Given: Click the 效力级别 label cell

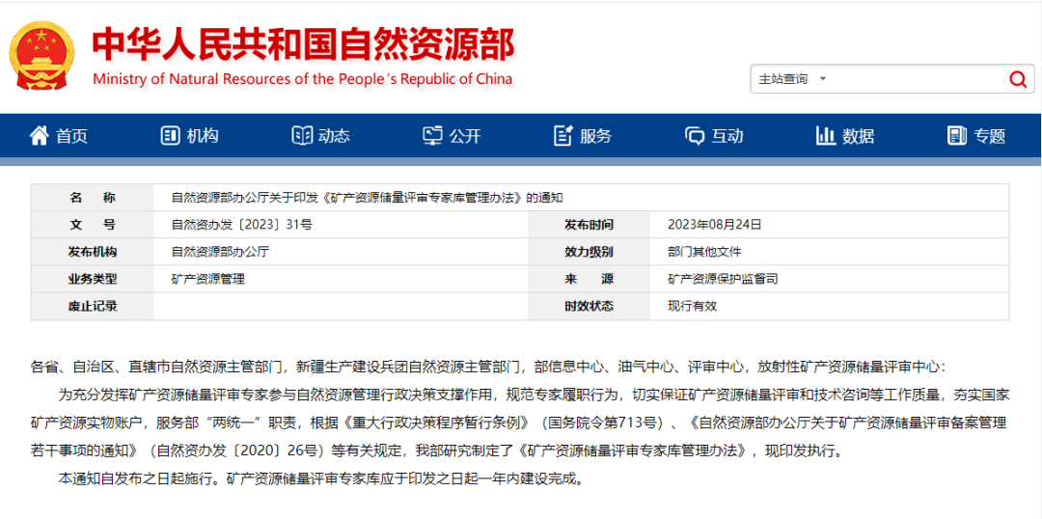Looking at the screenshot, I should (589, 252).
